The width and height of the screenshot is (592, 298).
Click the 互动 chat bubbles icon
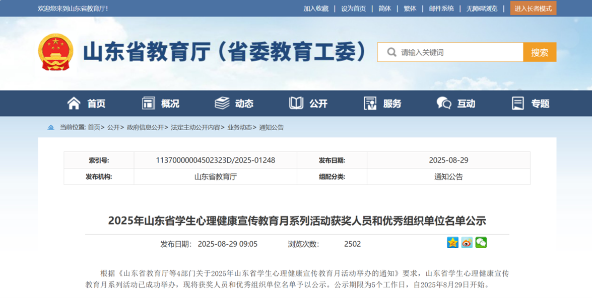pos(444,103)
